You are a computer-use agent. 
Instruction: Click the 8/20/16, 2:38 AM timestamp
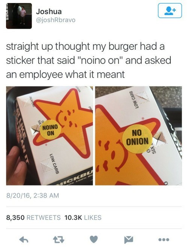32,195
